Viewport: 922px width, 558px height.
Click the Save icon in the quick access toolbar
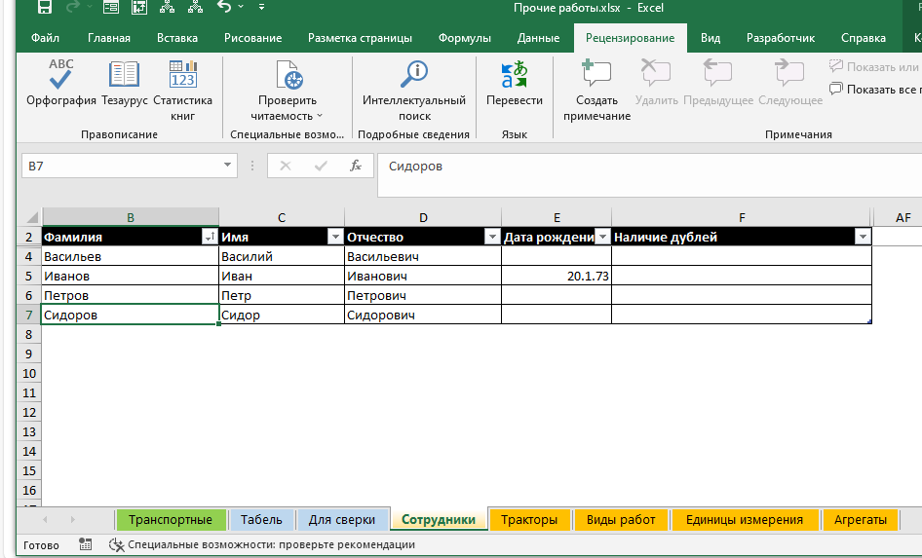45,7
